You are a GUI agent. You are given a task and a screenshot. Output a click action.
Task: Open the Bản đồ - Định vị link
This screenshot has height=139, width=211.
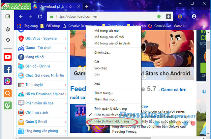[x=38, y=66]
